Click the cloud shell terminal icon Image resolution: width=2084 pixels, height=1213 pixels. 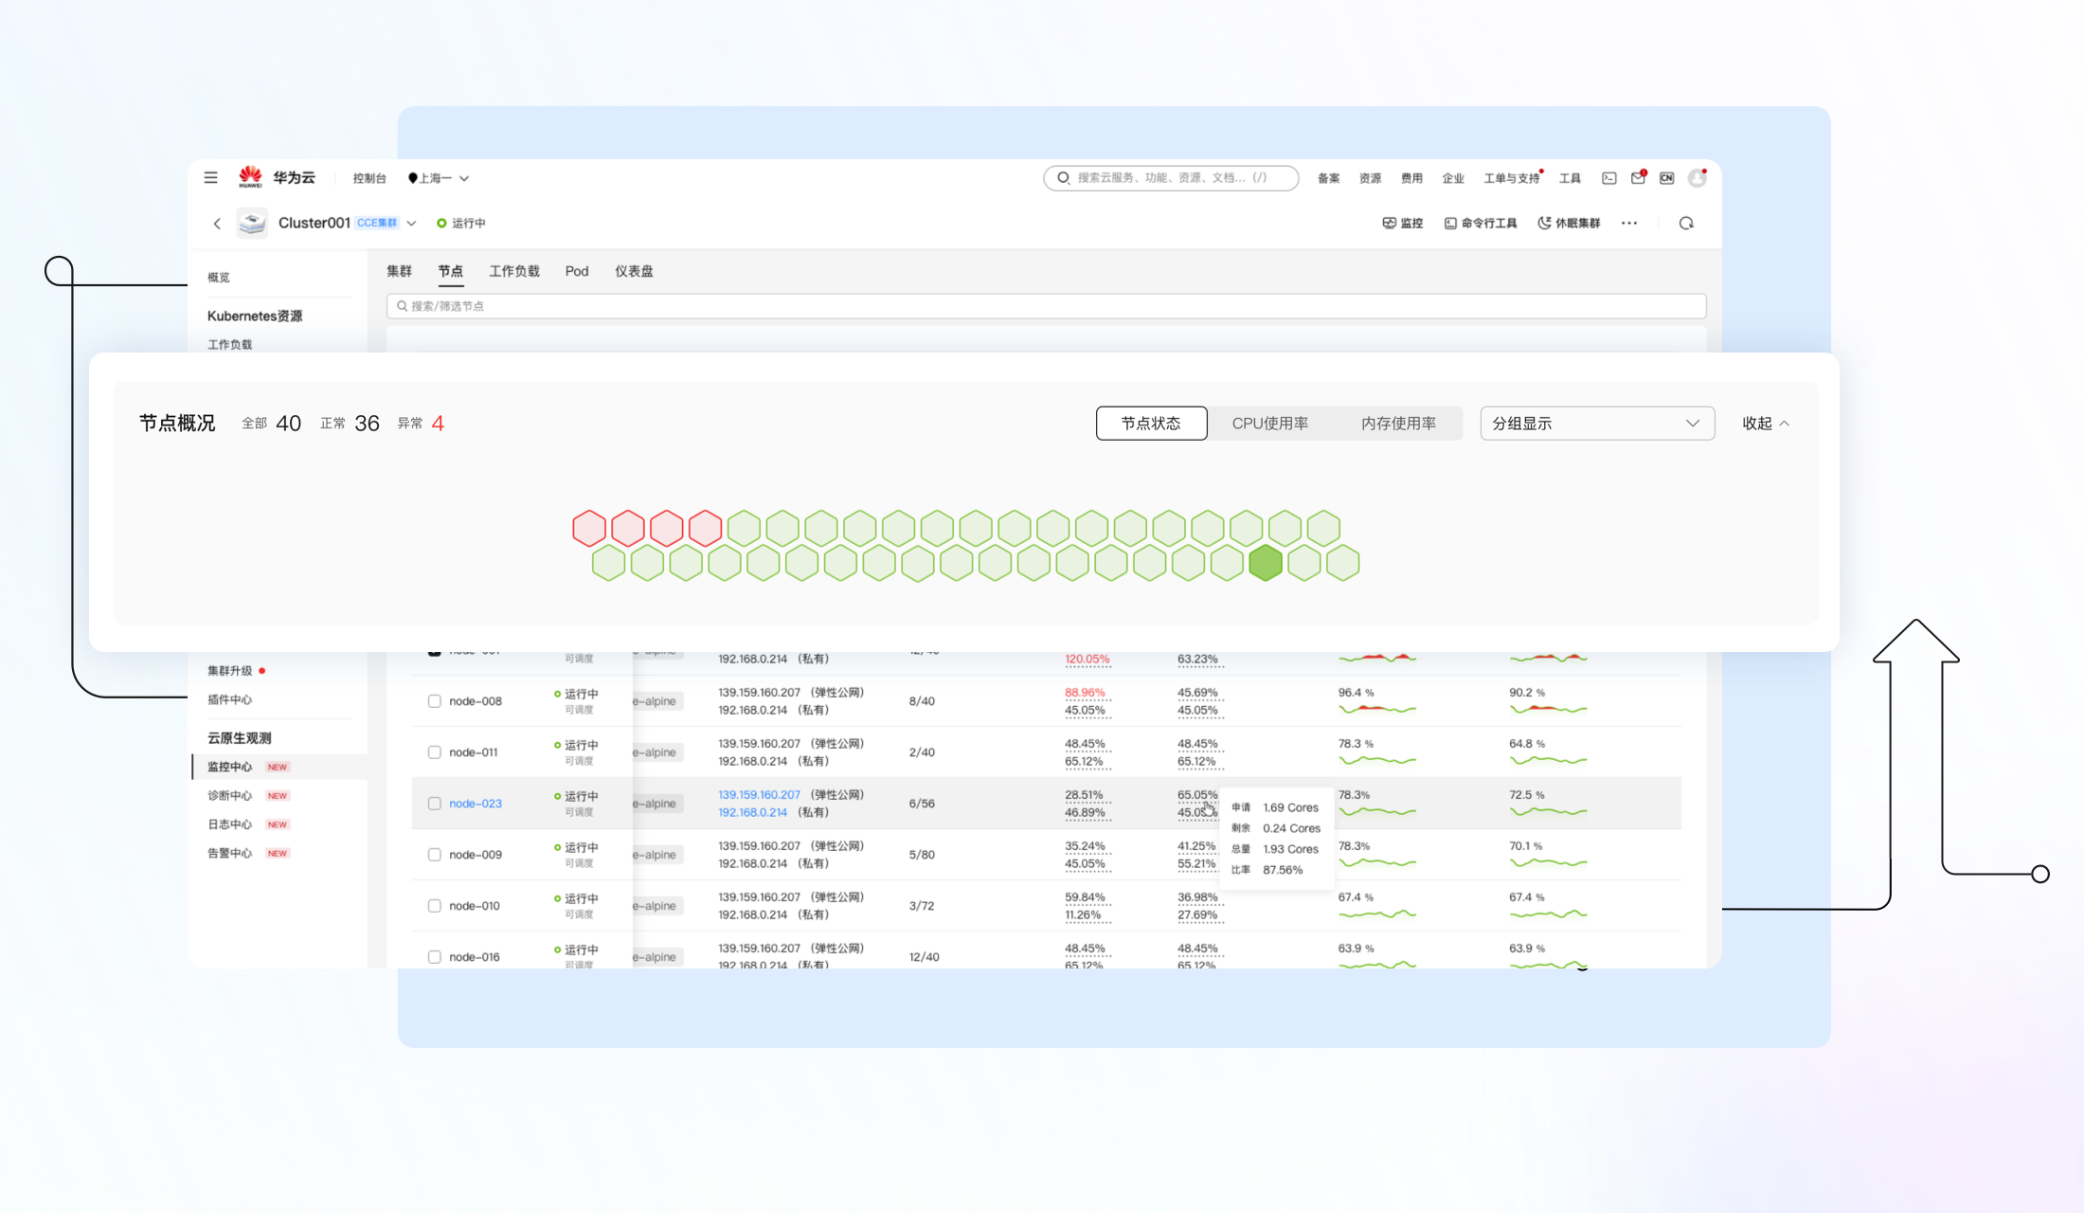coord(1608,178)
